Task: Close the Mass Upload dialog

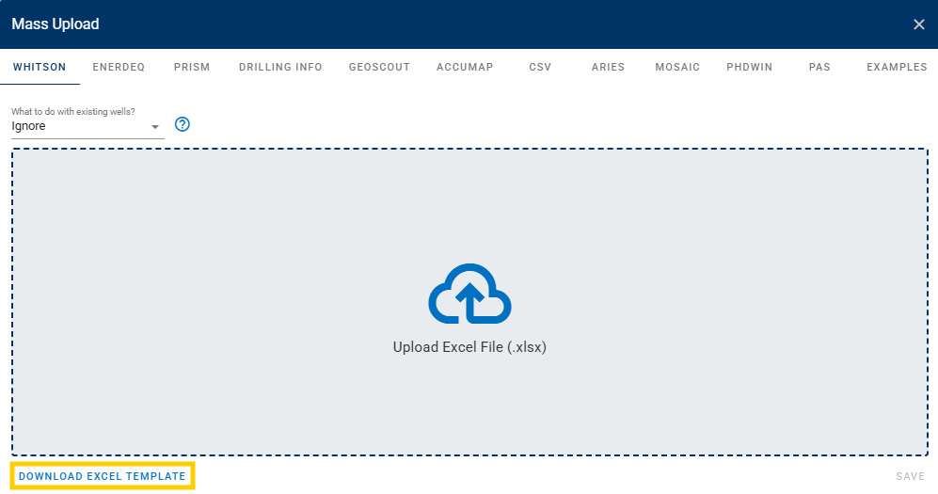Action: pyautogui.click(x=919, y=24)
